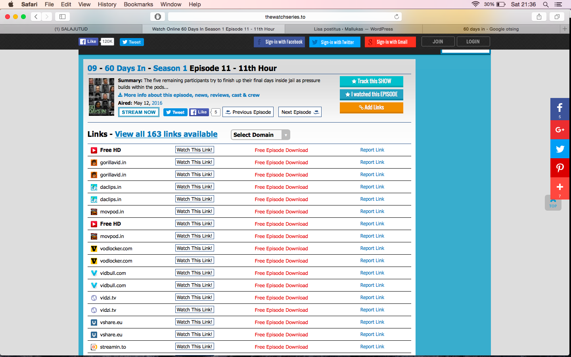The width and height of the screenshot is (571, 357).
Task: Open the privacy shield icon beside the address bar
Action: (158, 17)
